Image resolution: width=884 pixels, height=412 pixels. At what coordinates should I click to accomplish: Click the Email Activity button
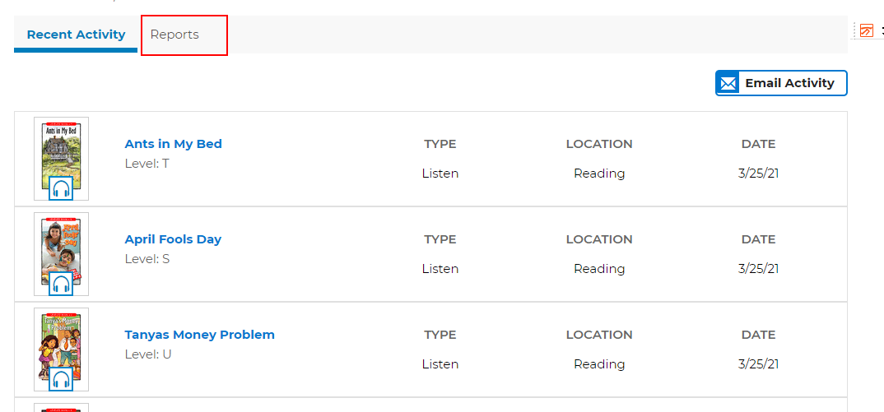tap(781, 83)
